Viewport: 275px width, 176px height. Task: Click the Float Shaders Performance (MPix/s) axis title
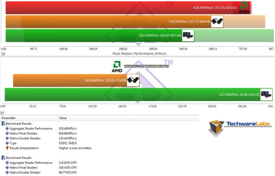click(139, 54)
